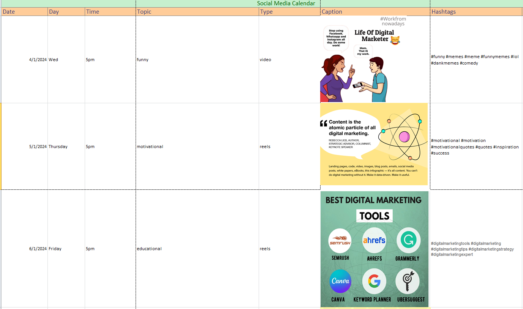Select the educational topic cell
The height and width of the screenshot is (309, 523).
pyautogui.click(x=198, y=249)
